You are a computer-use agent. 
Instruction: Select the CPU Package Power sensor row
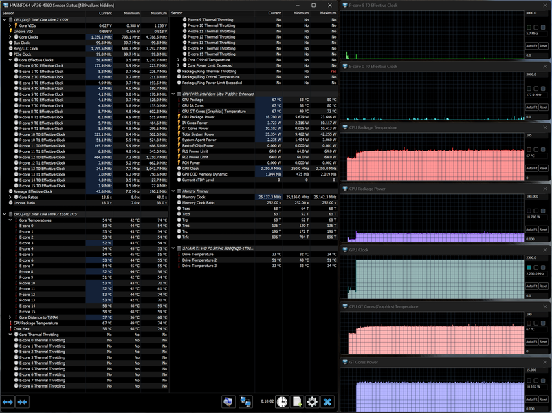click(253, 117)
